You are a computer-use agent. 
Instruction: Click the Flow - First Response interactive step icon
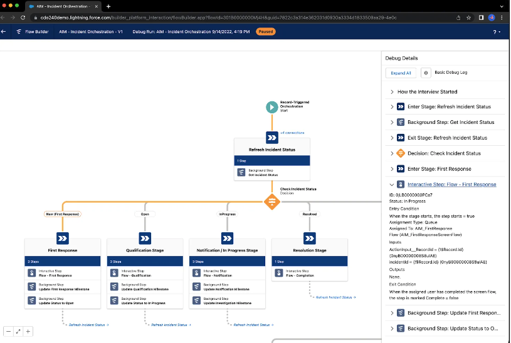pos(31,273)
